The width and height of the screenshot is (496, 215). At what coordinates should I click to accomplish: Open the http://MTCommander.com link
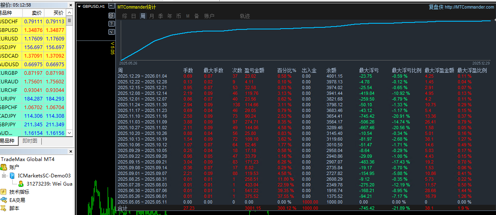469,7
